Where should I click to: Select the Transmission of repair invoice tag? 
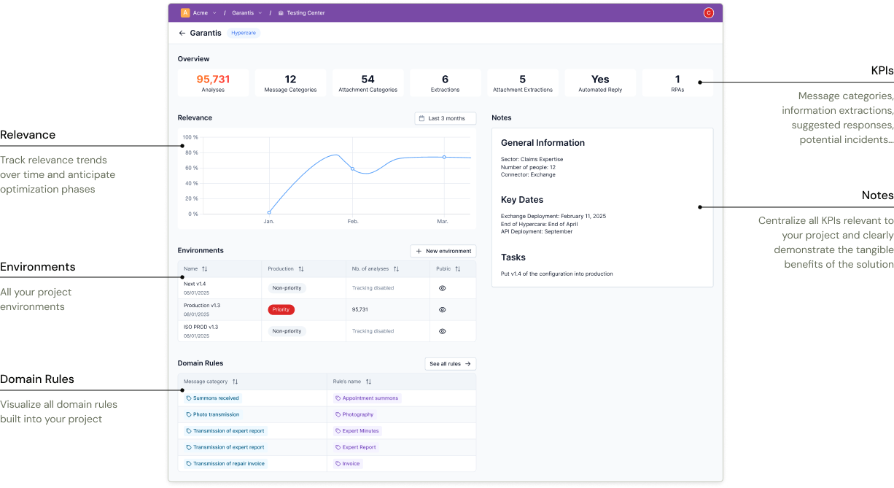coord(226,464)
